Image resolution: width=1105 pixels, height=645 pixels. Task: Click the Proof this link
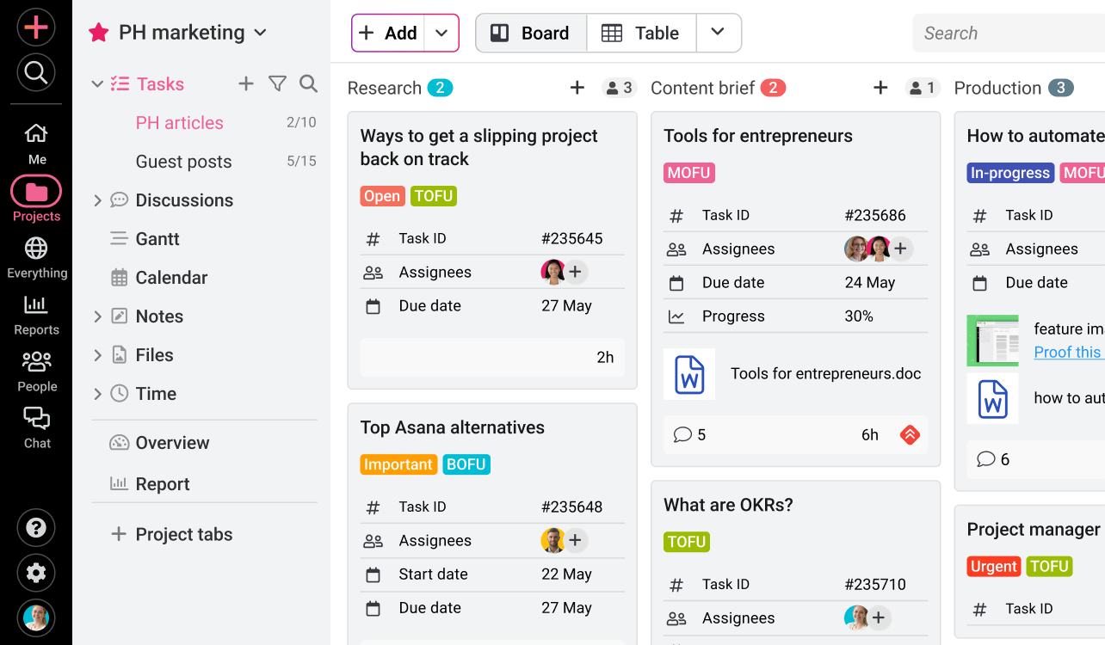pyautogui.click(x=1068, y=352)
